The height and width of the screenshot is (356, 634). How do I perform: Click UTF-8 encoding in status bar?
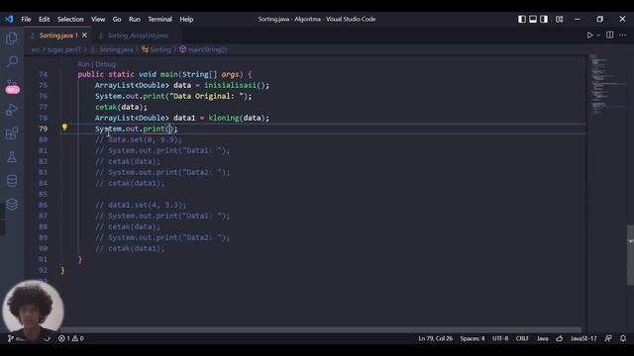coord(500,338)
